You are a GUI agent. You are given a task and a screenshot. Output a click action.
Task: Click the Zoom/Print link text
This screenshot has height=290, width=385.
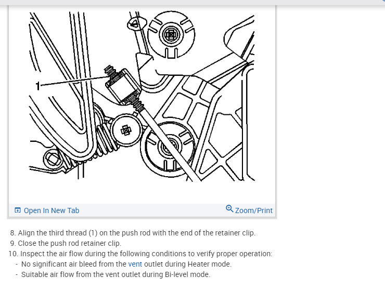[x=254, y=210]
